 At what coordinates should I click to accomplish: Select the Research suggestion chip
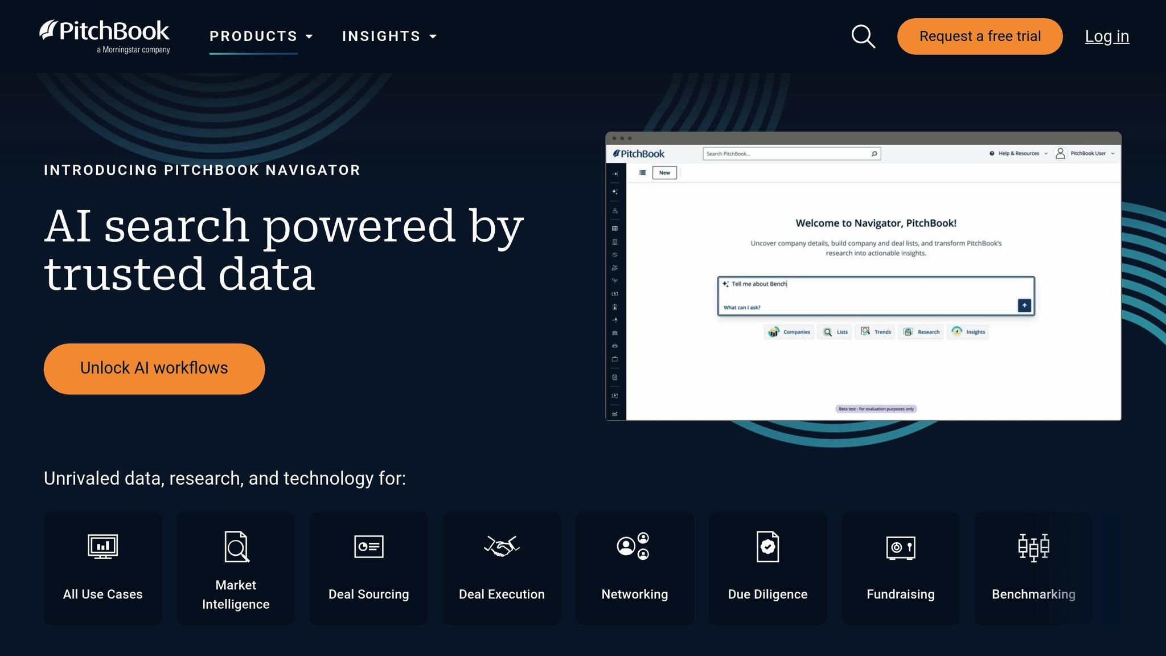click(921, 332)
